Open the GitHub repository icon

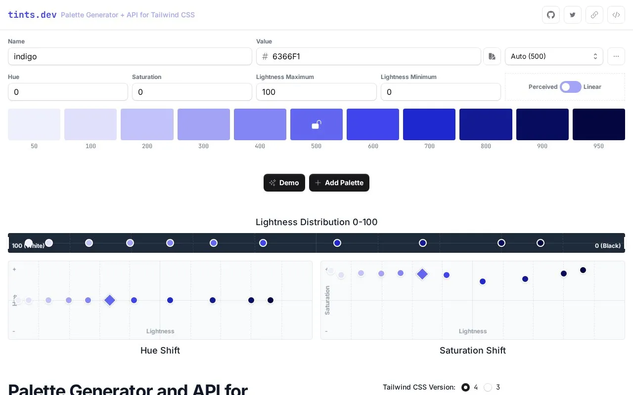point(551,15)
